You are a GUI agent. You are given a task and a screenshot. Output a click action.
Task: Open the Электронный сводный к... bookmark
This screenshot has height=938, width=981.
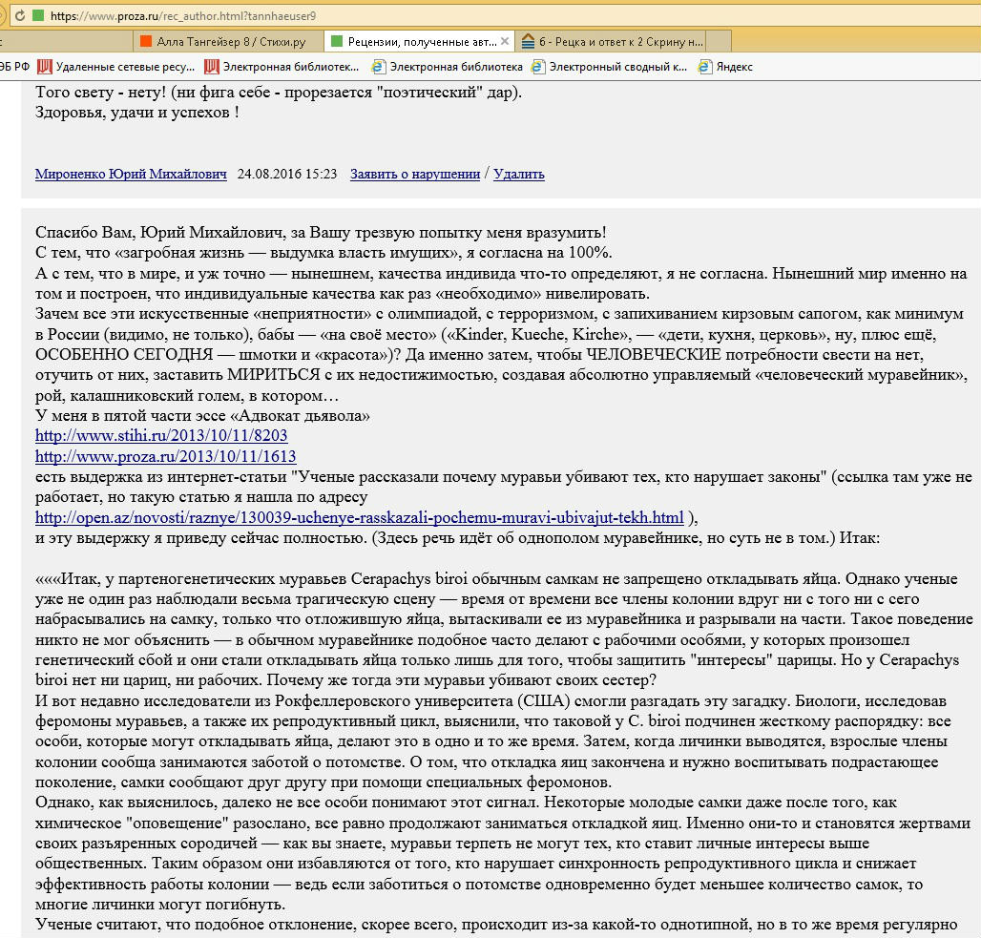[x=609, y=67]
